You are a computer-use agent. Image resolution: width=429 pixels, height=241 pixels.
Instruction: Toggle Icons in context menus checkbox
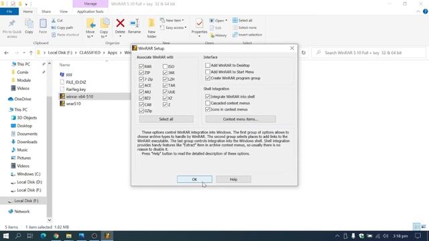coord(208,109)
